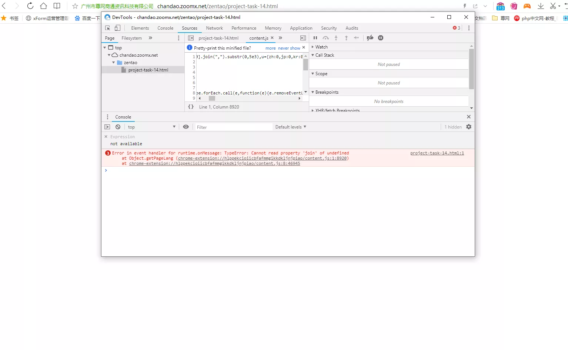Pretty-print the file with braces icon
Viewport: 568px width, 350px height.
pos(191,107)
